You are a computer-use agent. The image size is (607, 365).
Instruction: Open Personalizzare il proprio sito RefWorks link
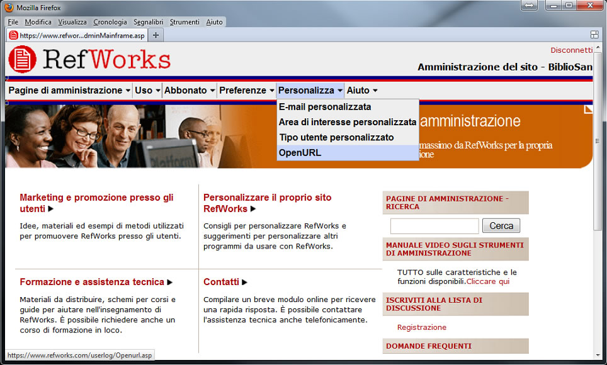[x=267, y=203]
